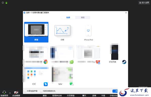Click 录制 in the meeting toolbar
Viewport: 151px width, 97px height.
point(94,96)
